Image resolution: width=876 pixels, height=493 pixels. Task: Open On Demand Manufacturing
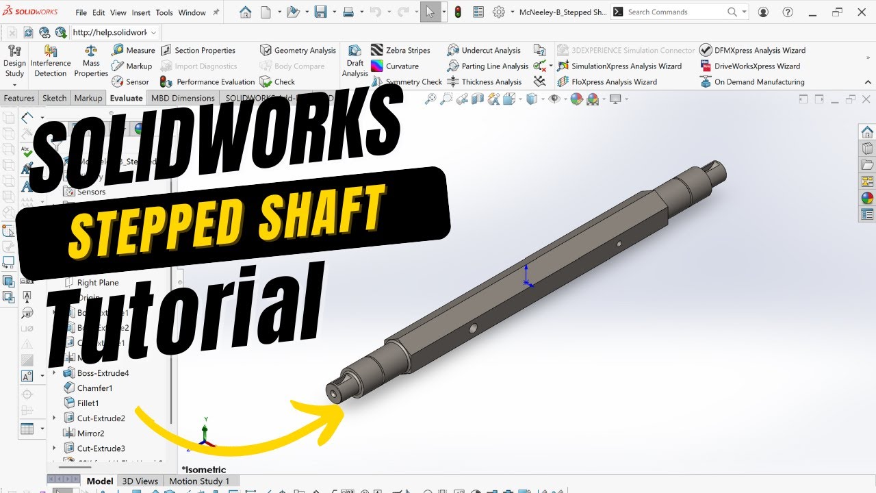752,81
